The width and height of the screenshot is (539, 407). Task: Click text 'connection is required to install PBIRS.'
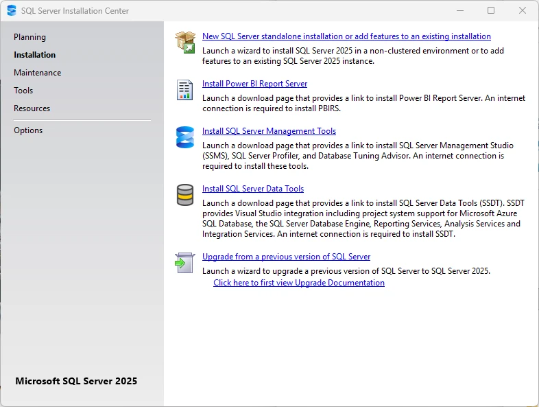coord(272,108)
